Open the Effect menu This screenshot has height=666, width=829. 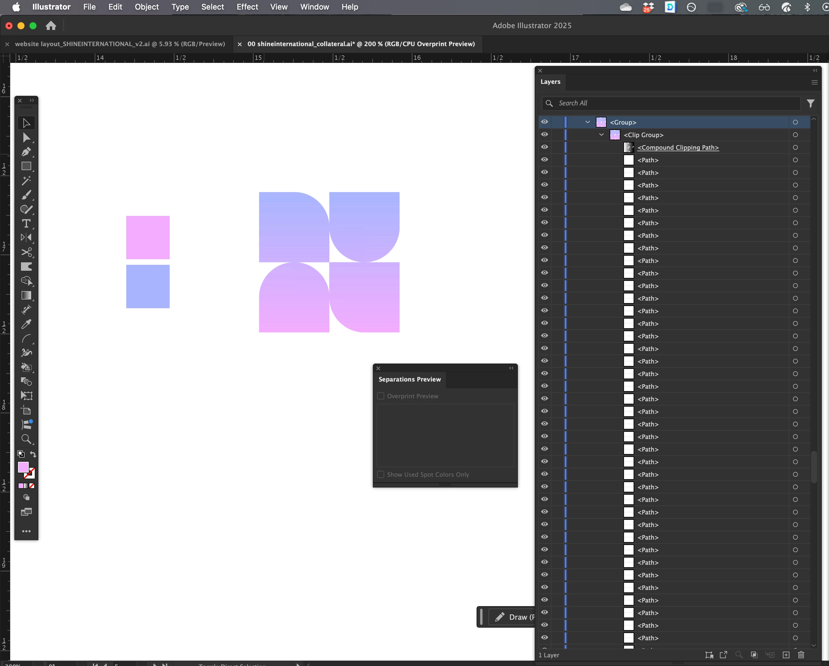247,7
